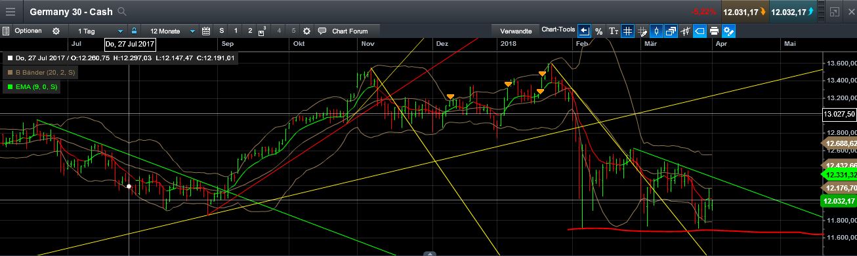This screenshot has height=256, width=857.
Task: Click the 12.688,62 upper band price label
Action: coord(840,143)
